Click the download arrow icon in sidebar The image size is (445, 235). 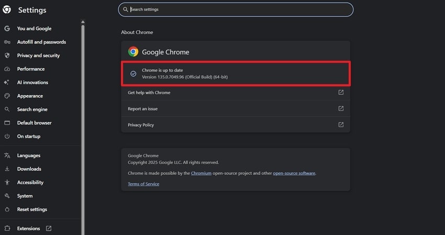pyautogui.click(x=7, y=169)
